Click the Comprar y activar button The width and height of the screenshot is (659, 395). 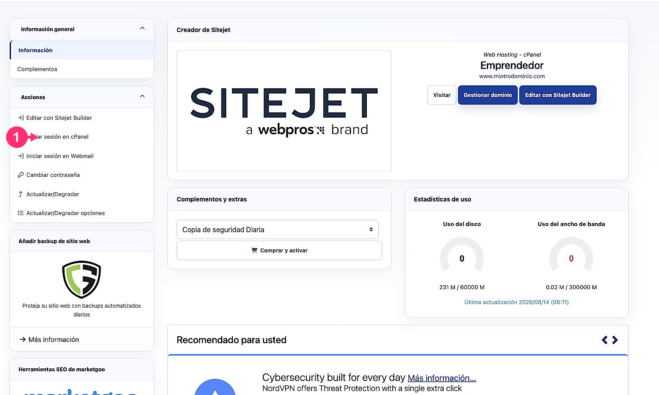pyautogui.click(x=279, y=251)
